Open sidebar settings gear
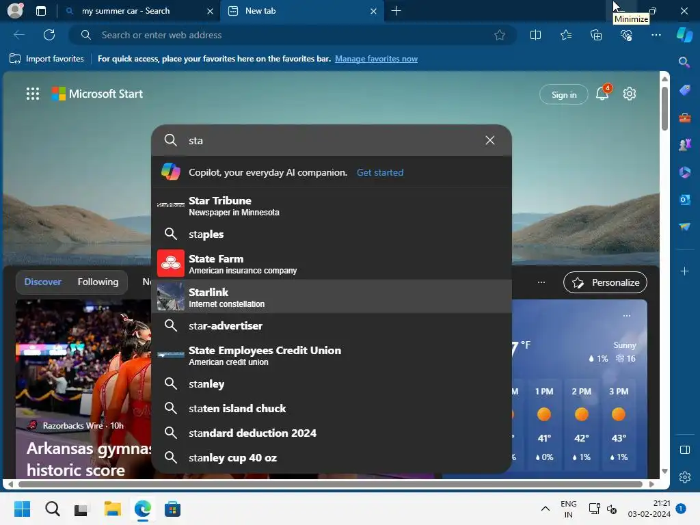The image size is (700, 525). 684,476
